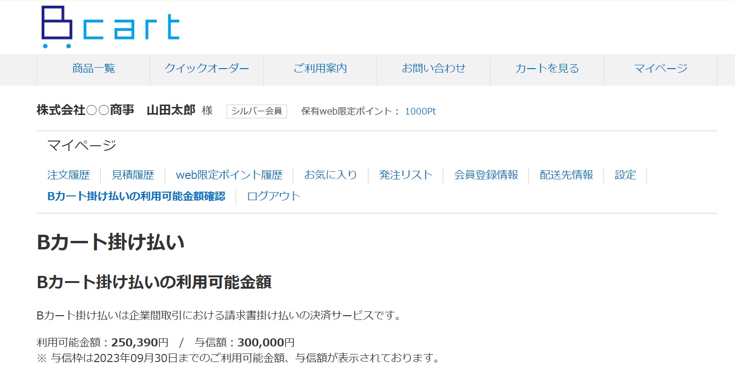Click the マイページ section heading

(82, 145)
